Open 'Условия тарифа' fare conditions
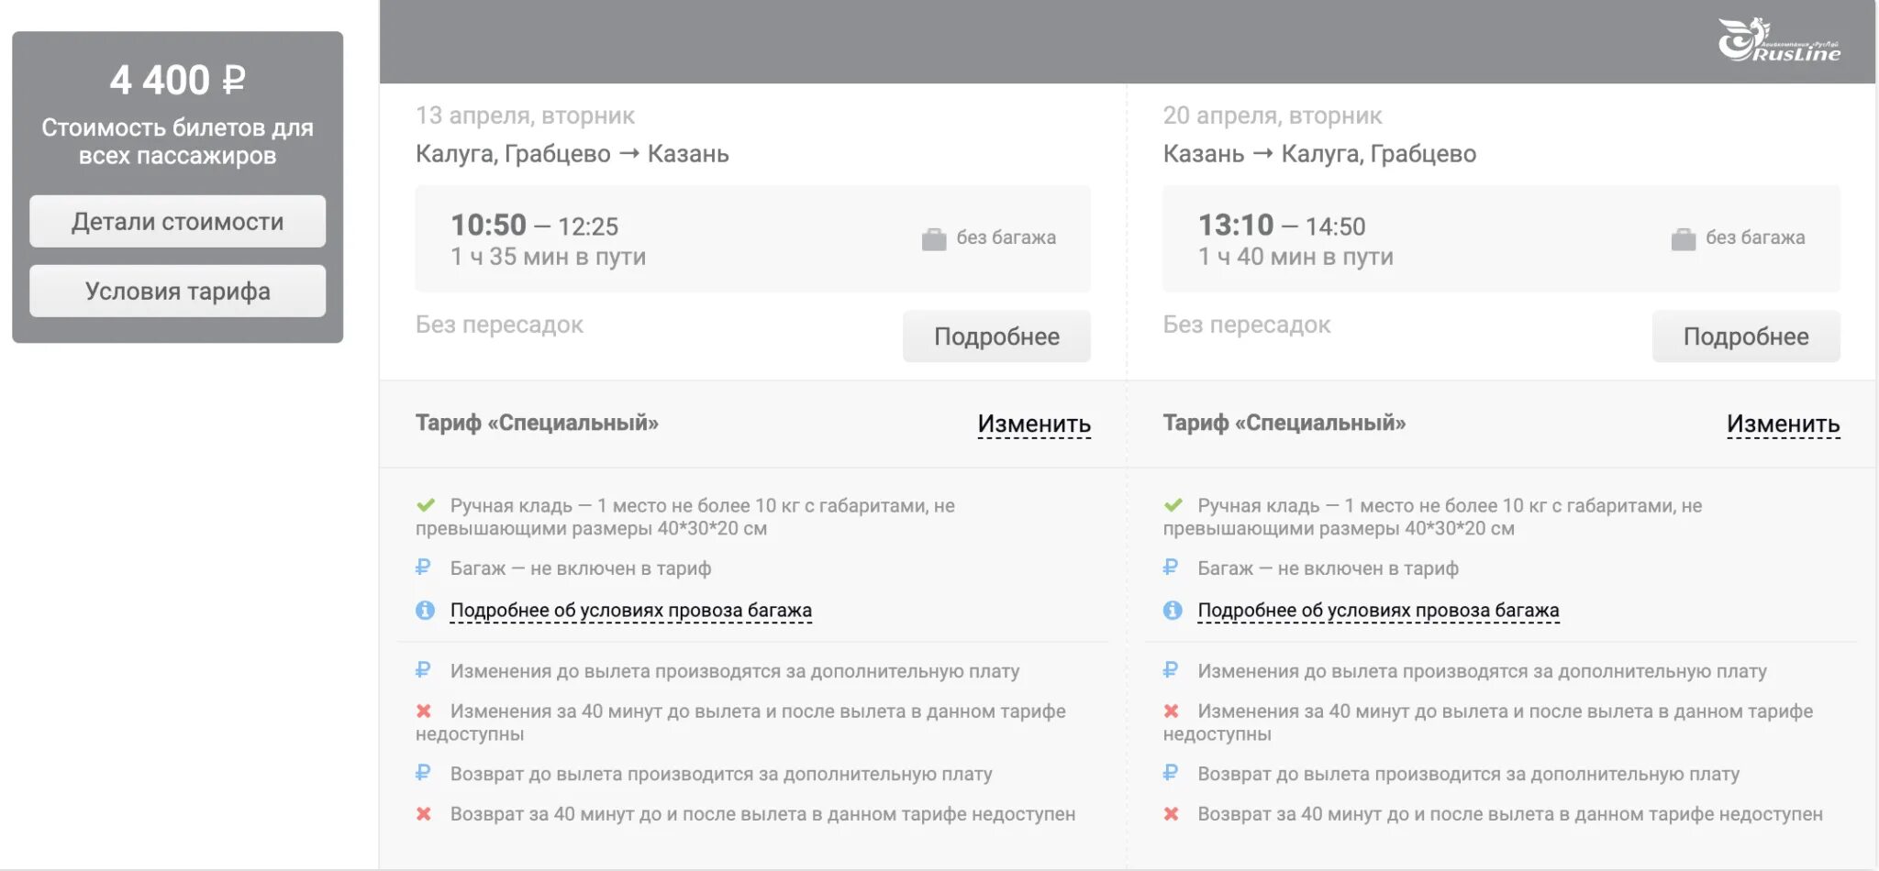 coord(177,291)
